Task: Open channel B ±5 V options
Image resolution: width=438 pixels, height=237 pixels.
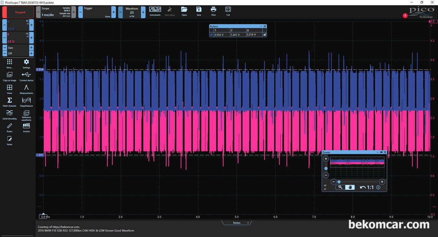Action: click(18, 38)
